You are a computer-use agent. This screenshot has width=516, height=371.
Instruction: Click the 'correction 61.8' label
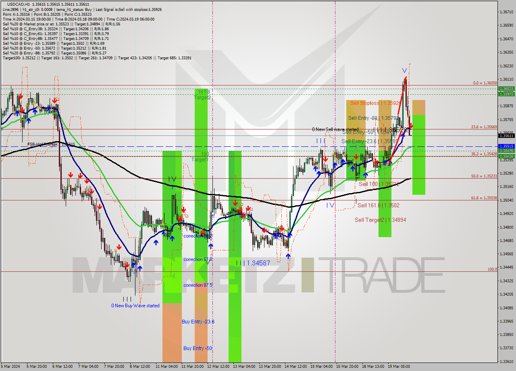pyautogui.click(x=198, y=259)
